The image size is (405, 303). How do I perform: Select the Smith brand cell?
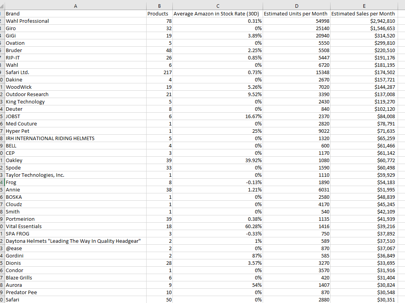[x=76, y=212]
